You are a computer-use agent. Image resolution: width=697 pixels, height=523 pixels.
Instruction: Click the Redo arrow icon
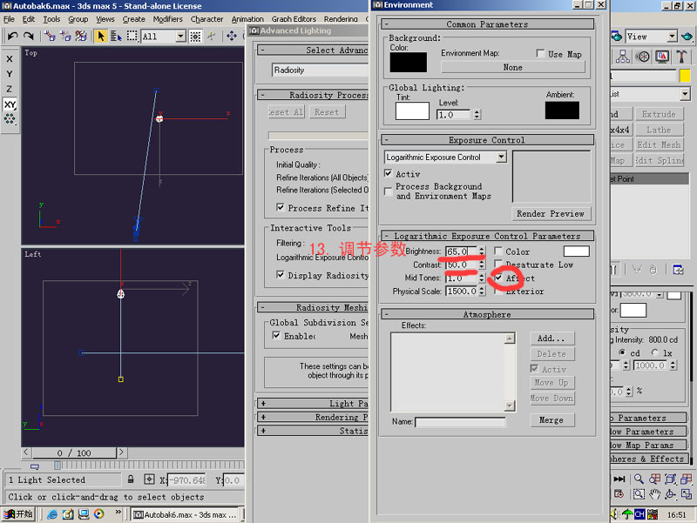(29, 36)
